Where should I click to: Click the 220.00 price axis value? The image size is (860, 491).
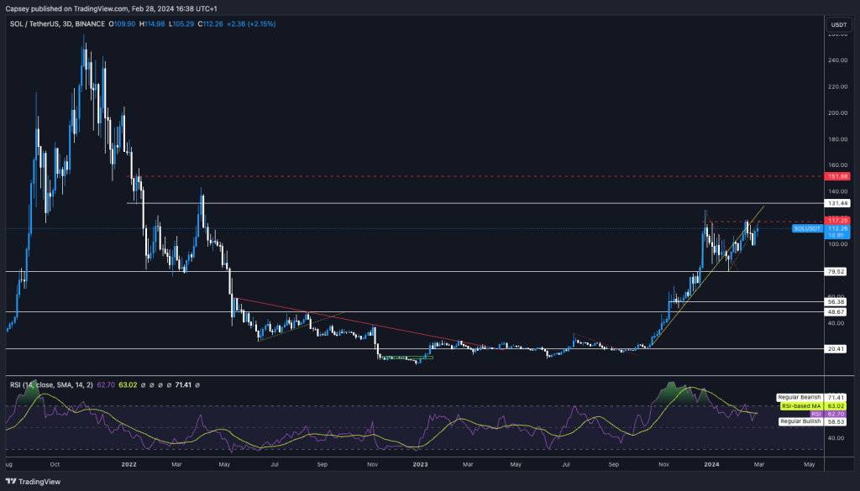[837, 86]
